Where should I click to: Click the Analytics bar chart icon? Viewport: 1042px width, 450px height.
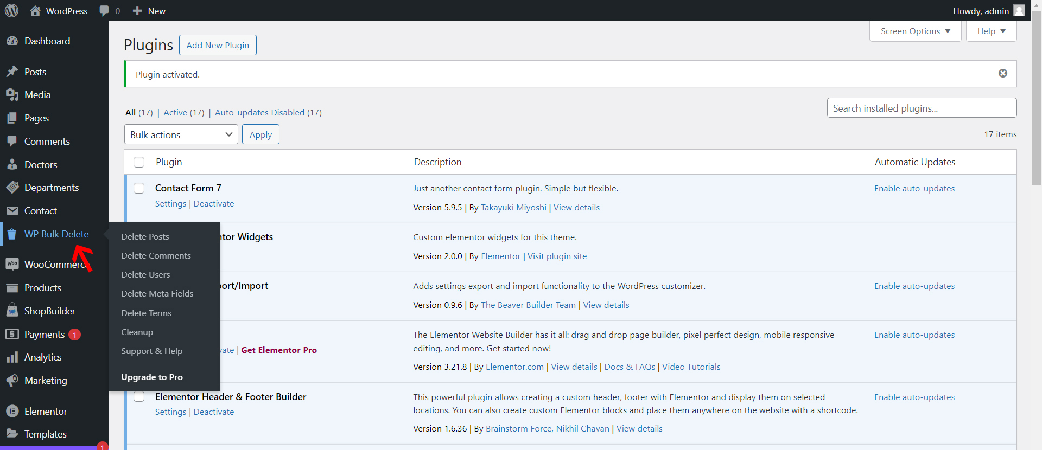tap(12, 357)
